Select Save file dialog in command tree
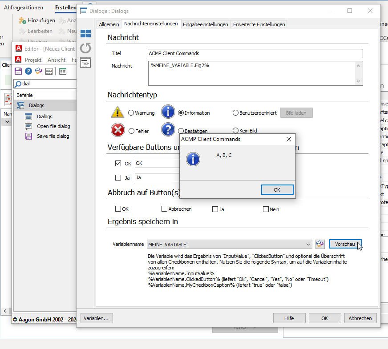Viewport: 388px width, 349px height. [x=53, y=136]
